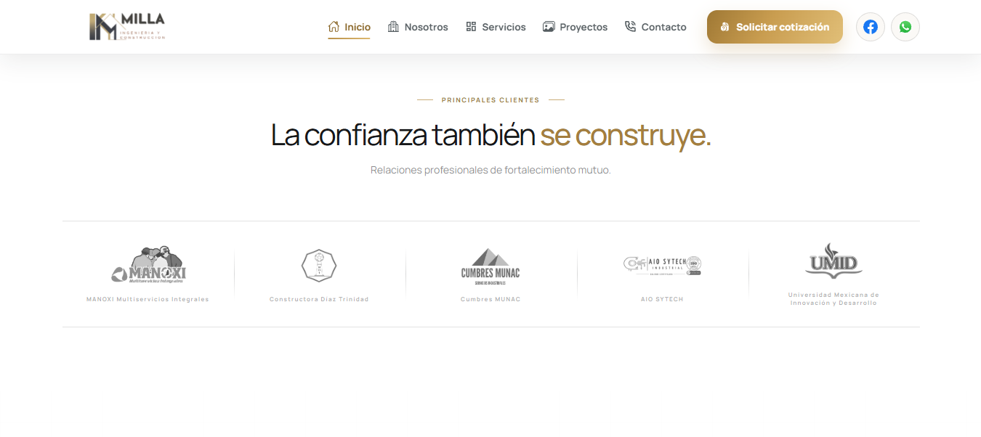Click Universidad Mexicana de Innovación y Desarrollo caption
This screenshot has height=437, width=981.
click(833, 299)
